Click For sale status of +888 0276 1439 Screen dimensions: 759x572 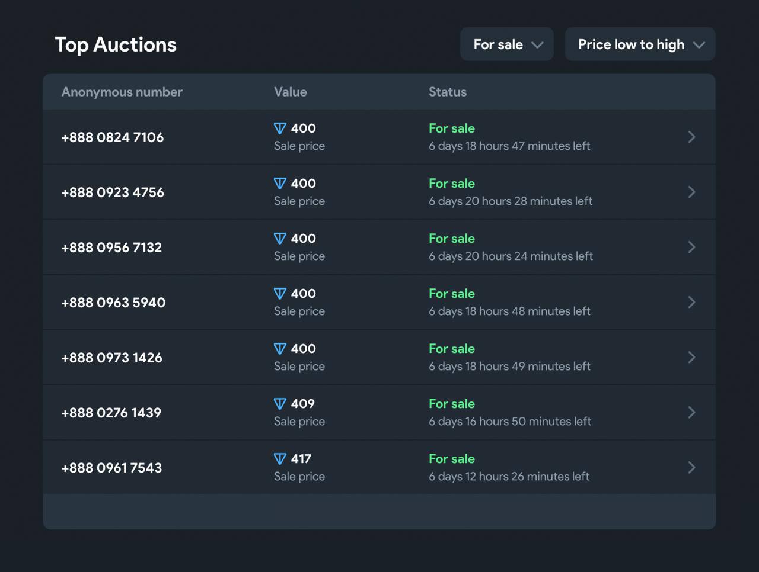coord(452,404)
